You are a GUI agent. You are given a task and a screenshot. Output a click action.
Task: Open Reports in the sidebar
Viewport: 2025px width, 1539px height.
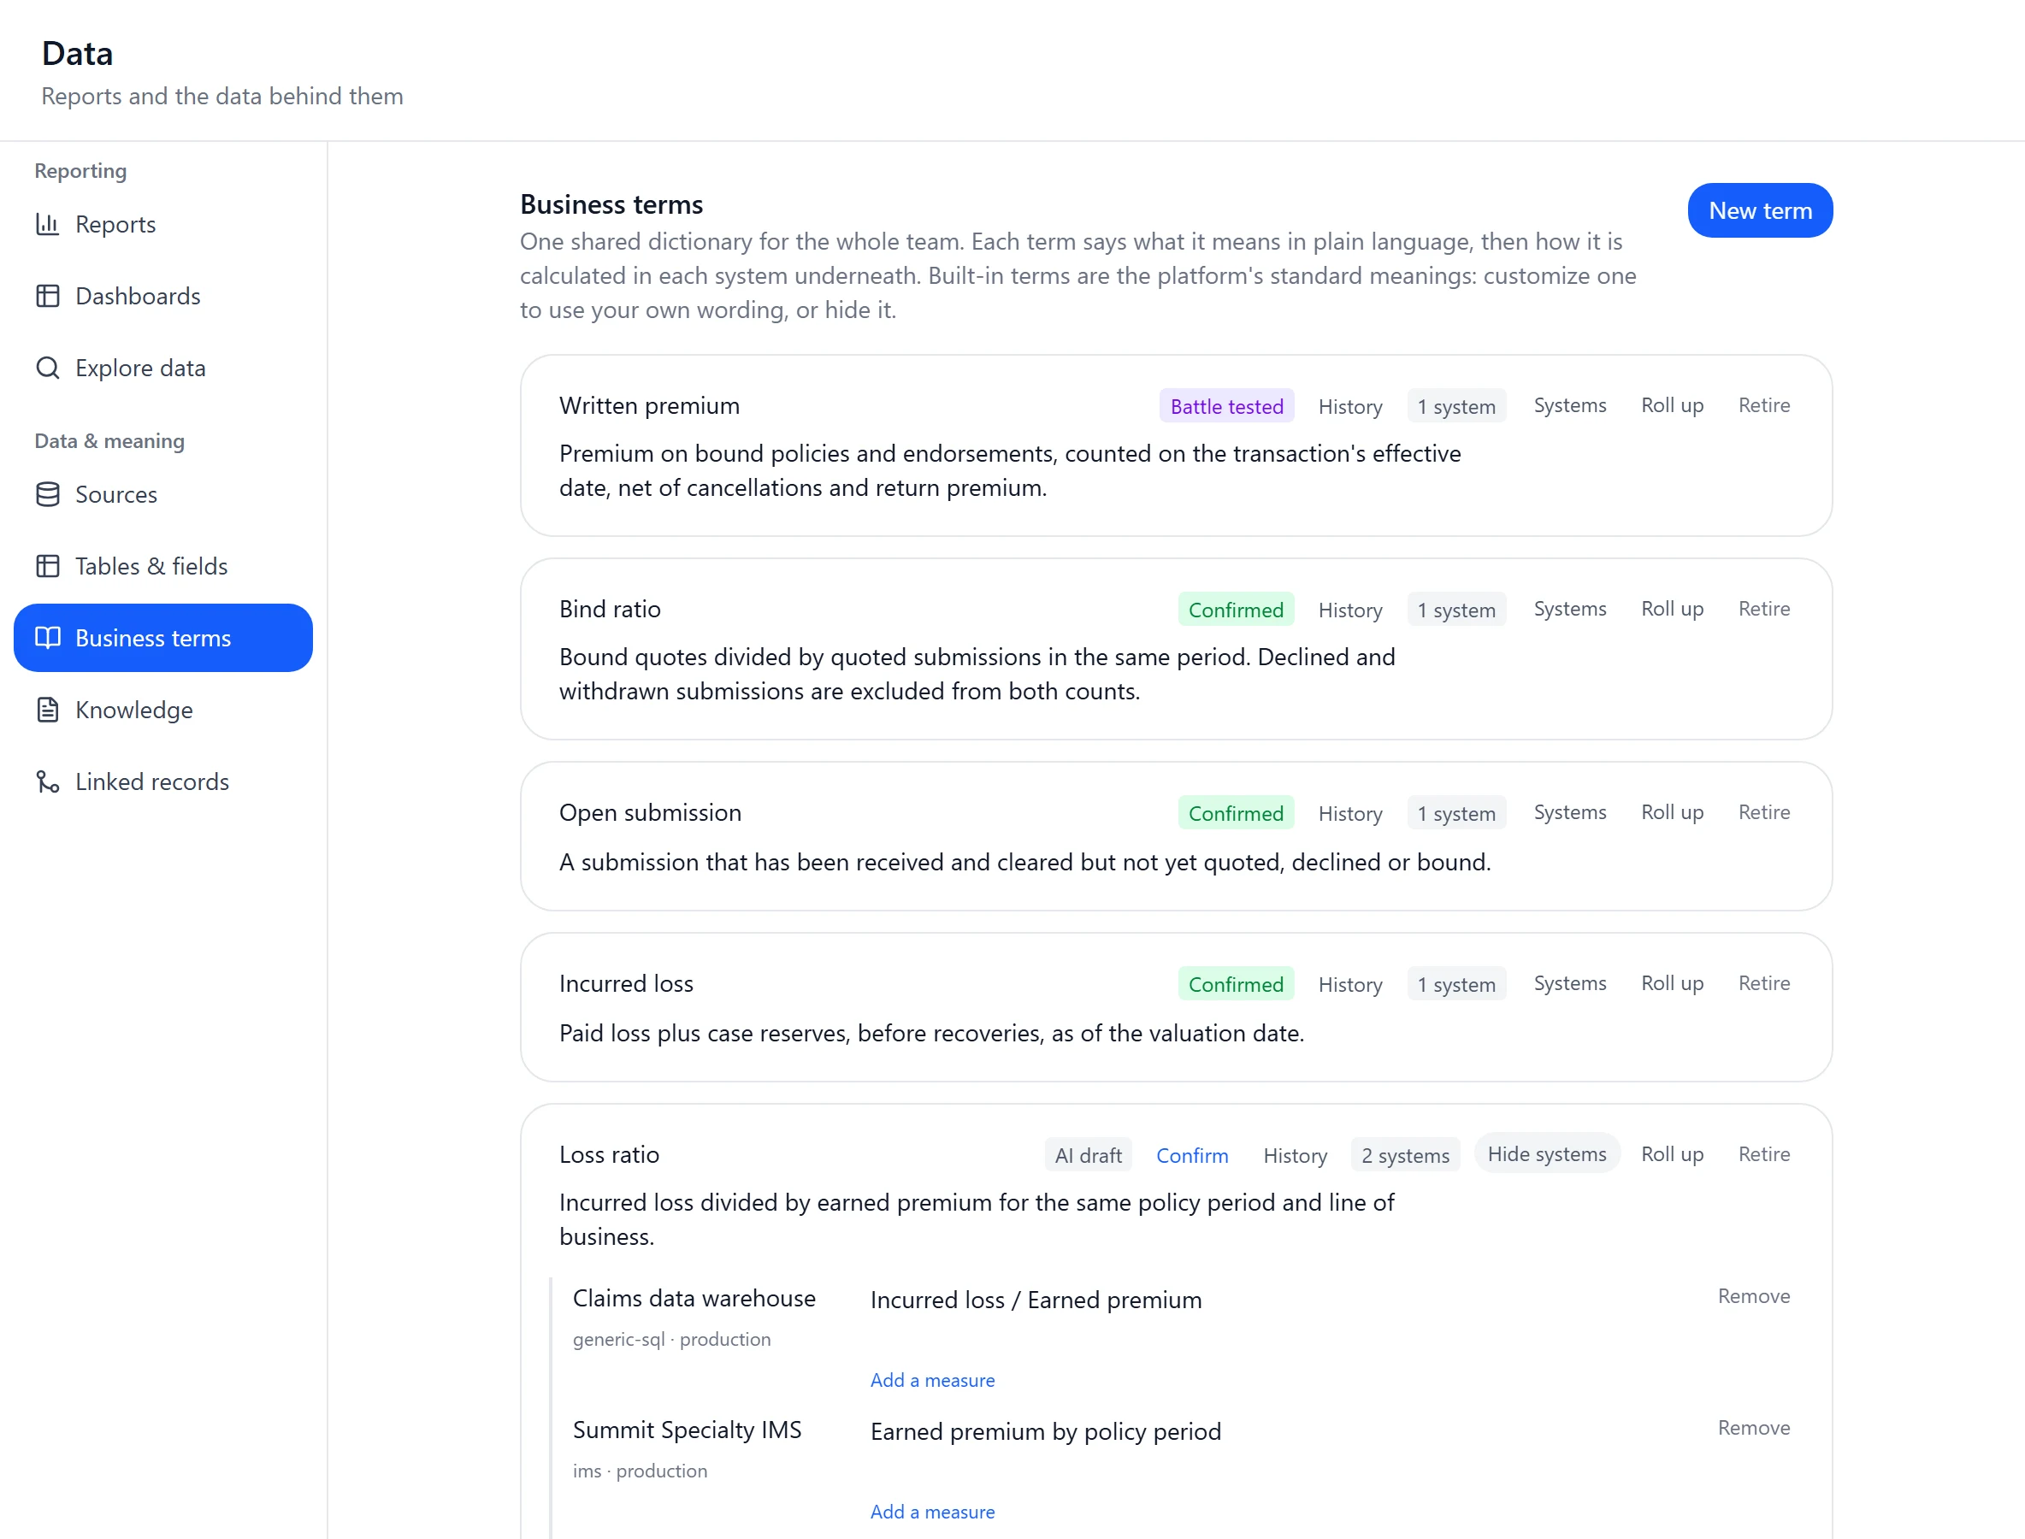point(163,224)
